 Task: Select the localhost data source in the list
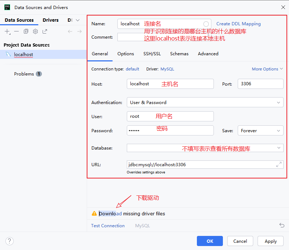43,55
